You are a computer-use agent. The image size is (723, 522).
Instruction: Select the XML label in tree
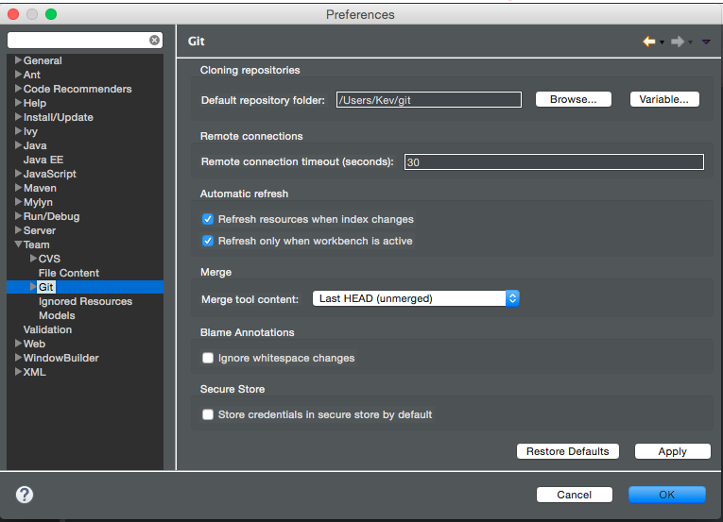(35, 372)
